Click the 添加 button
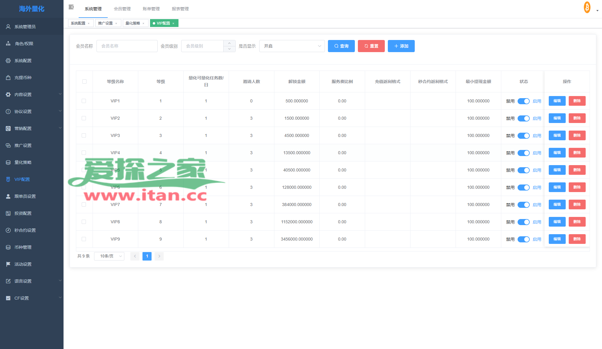602x349 pixels. point(401,46)
